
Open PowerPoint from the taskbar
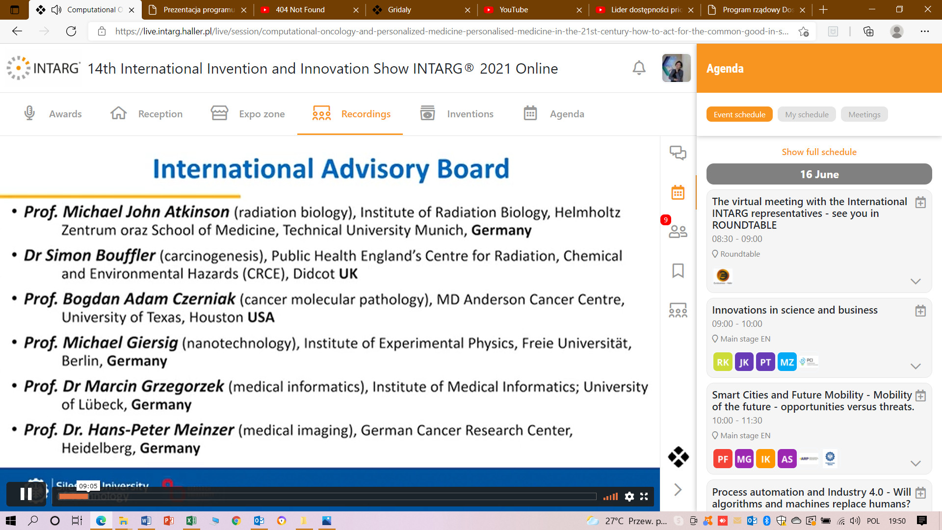coord(169,521)
